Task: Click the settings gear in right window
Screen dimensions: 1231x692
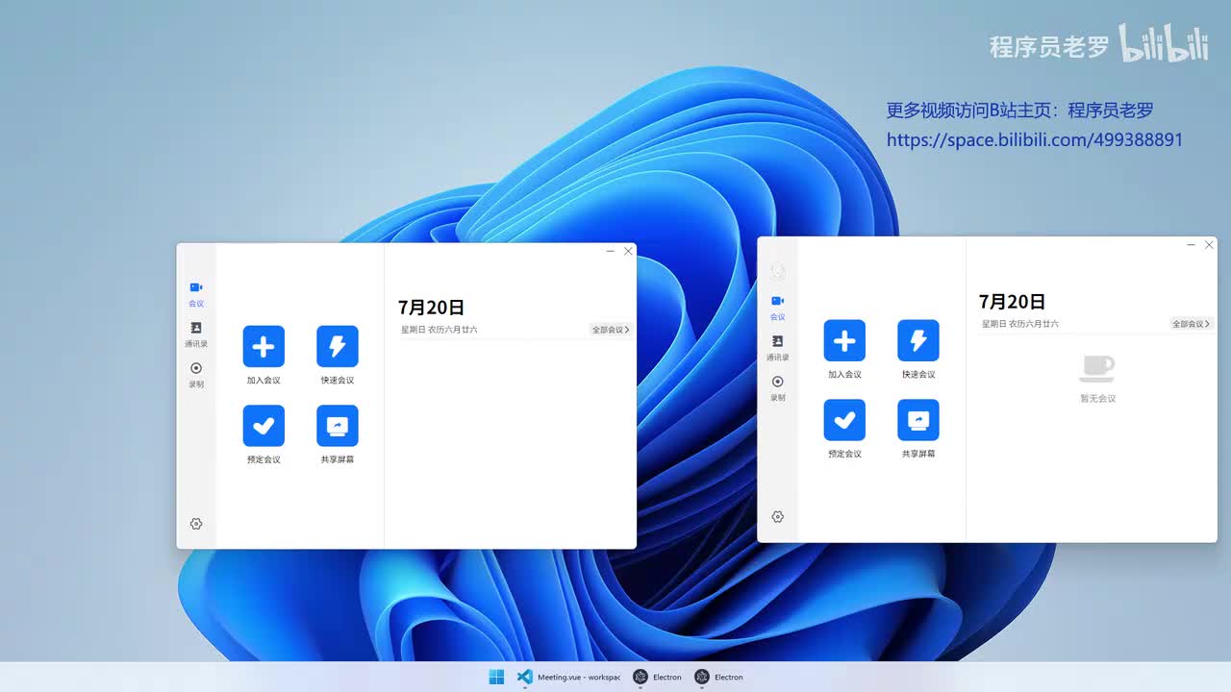Action: 778,516
